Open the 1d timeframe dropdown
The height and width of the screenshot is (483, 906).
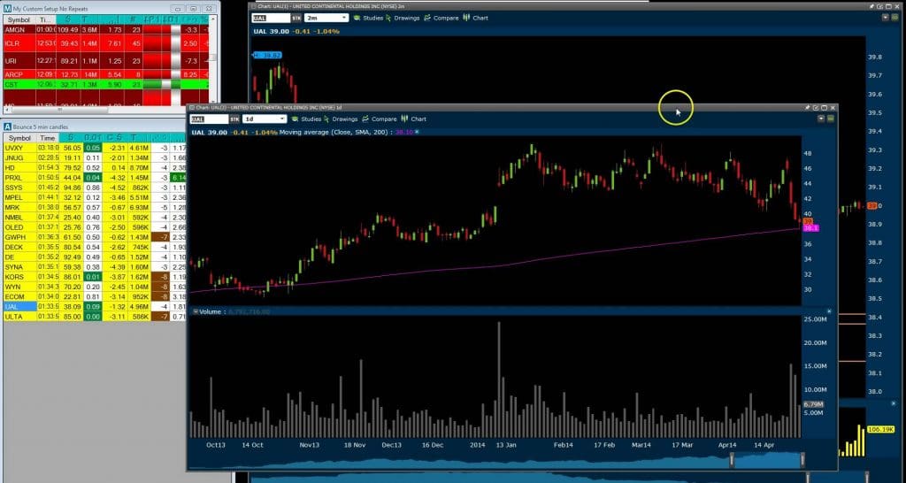[265, 119]
